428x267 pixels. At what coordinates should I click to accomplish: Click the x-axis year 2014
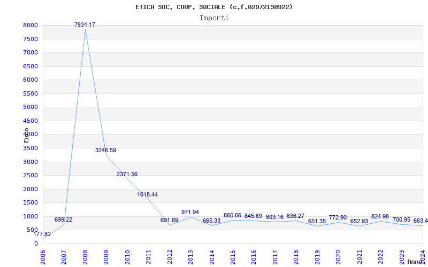click(212, 257)
